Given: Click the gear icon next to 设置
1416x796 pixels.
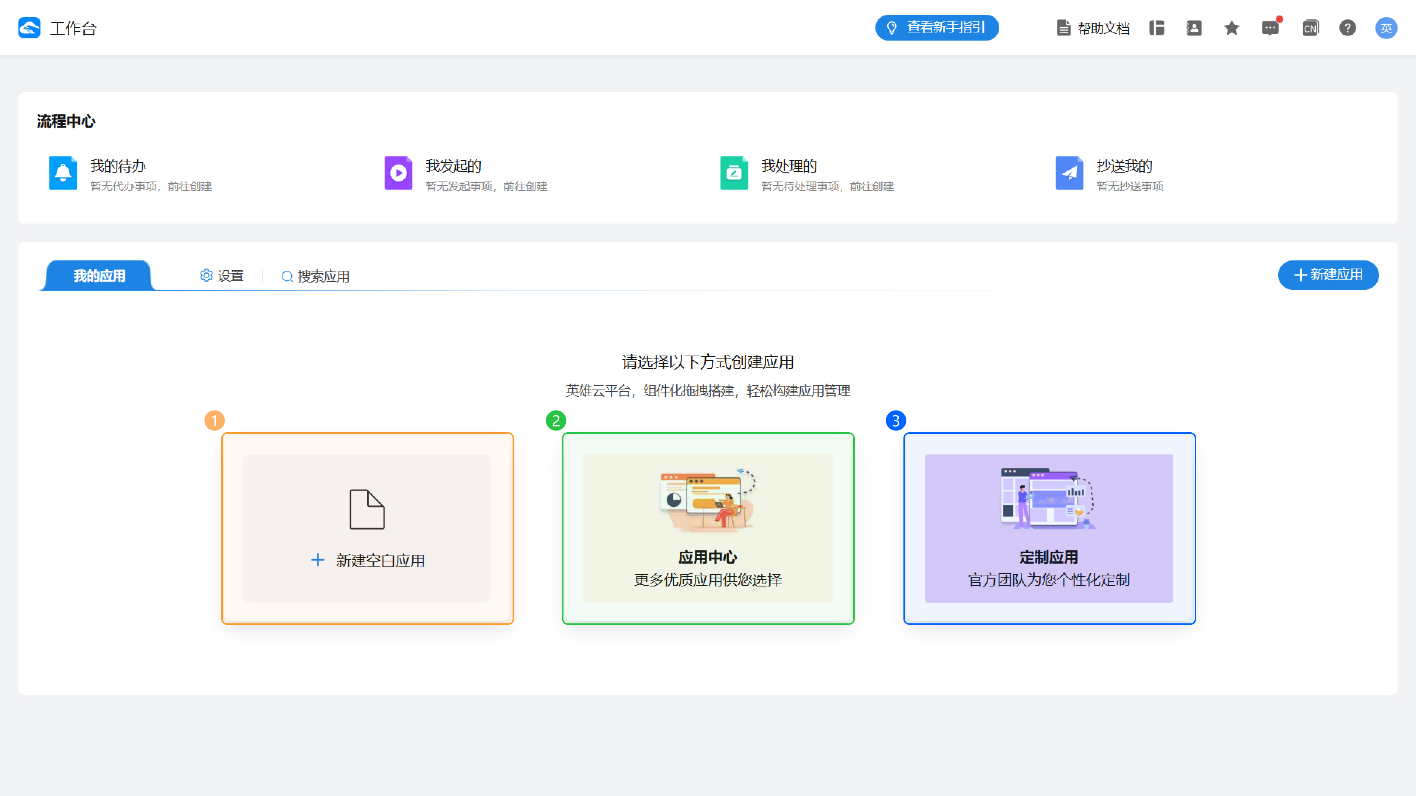Looking at the screenshot, I should pyautogui.click(x=206, y=276).
